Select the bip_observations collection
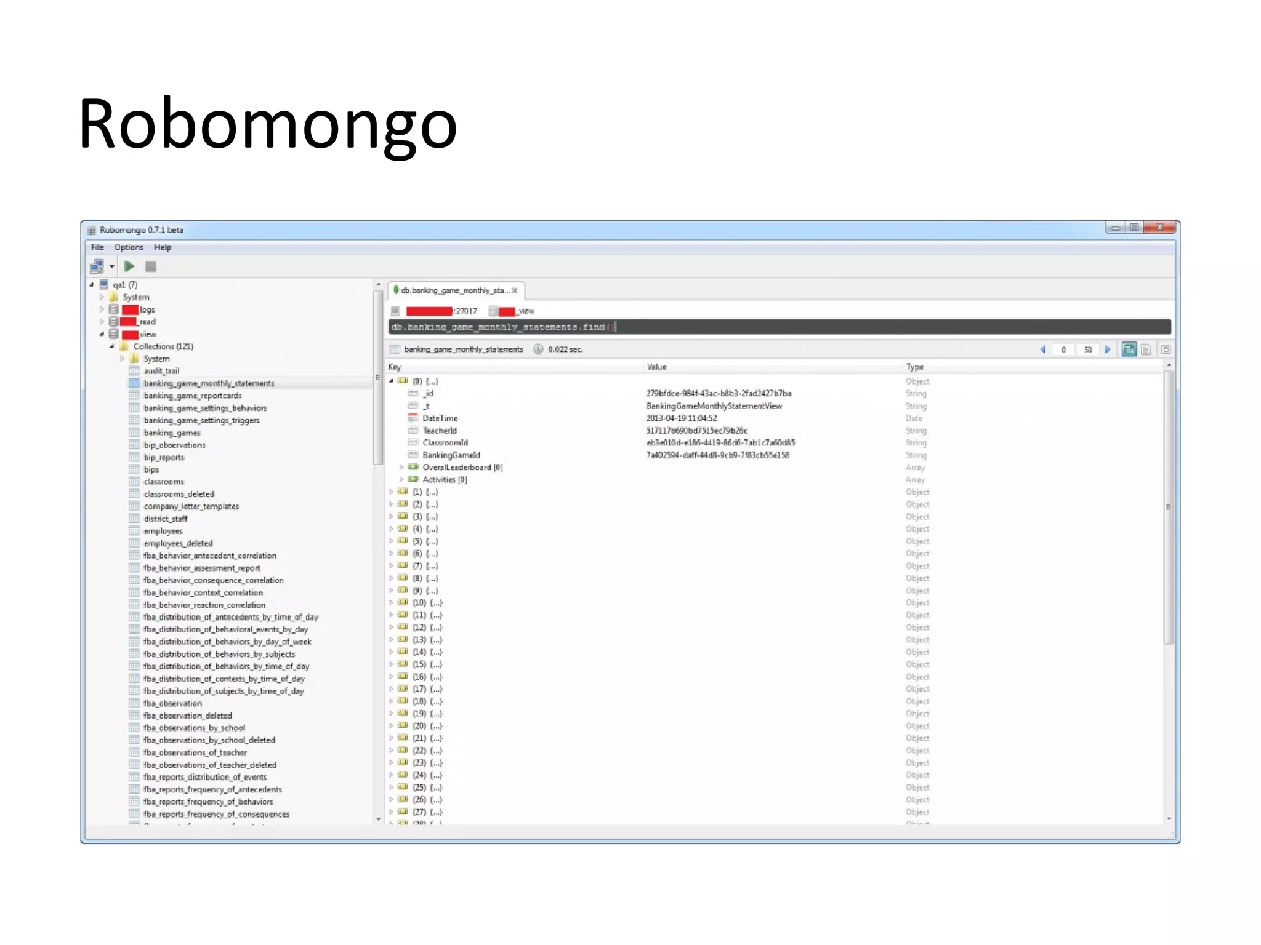The width and height of the screenshot is (1261, 945). 174,445
